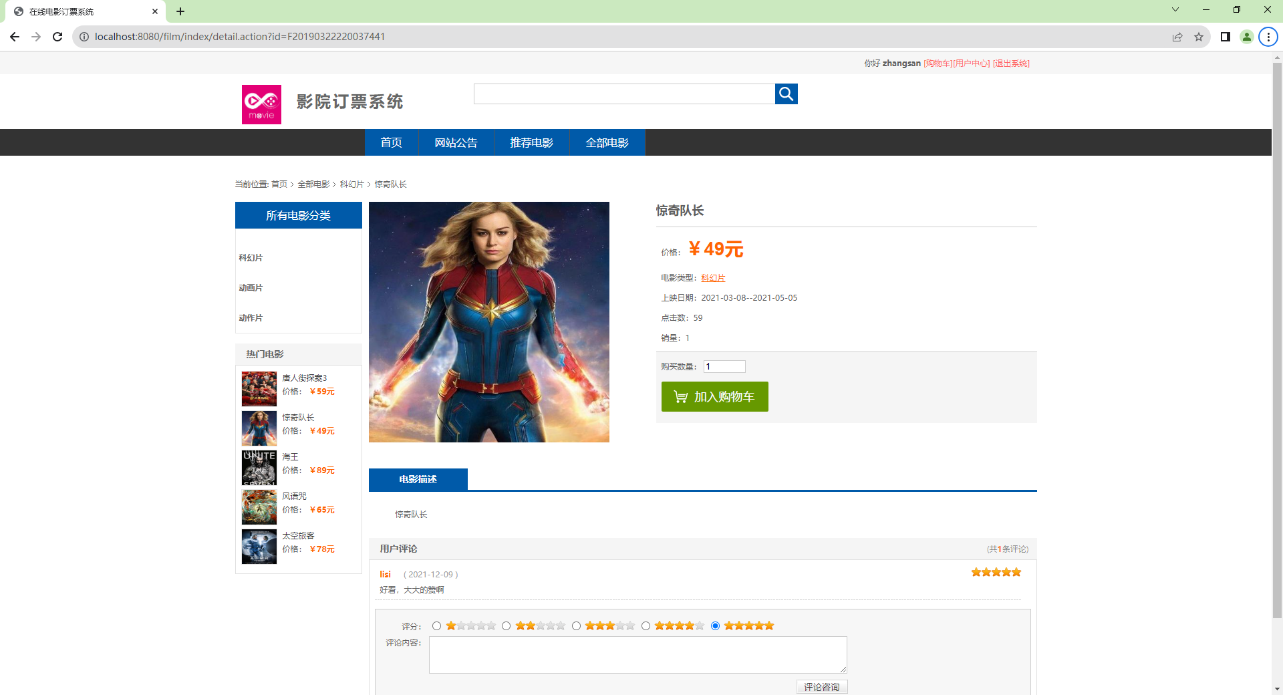Open Chrome three-dot menu

point(1268,37)
